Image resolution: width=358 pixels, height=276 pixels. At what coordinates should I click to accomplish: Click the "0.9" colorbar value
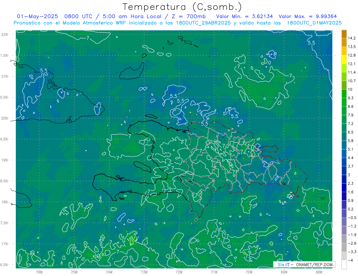tap(351, 200)
